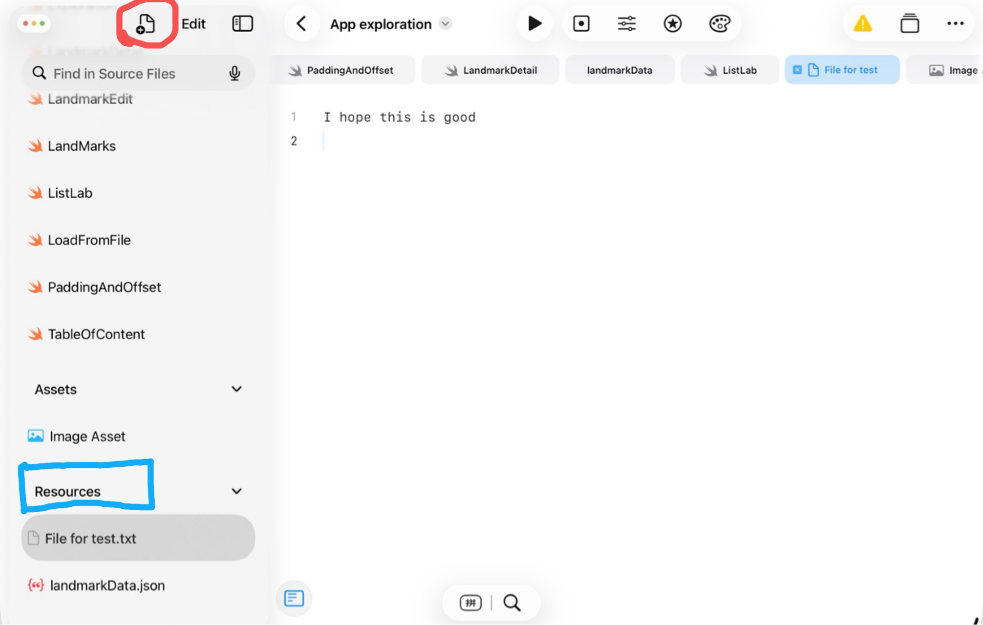Open the starred snippets library icon
The height and width of the screenshot is (625, 983).
(x=672, y=23)
